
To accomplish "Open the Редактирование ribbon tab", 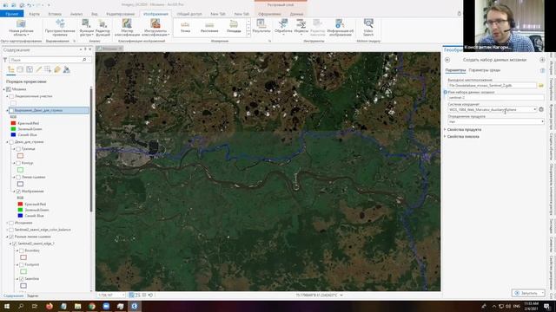I will (121, 14).
